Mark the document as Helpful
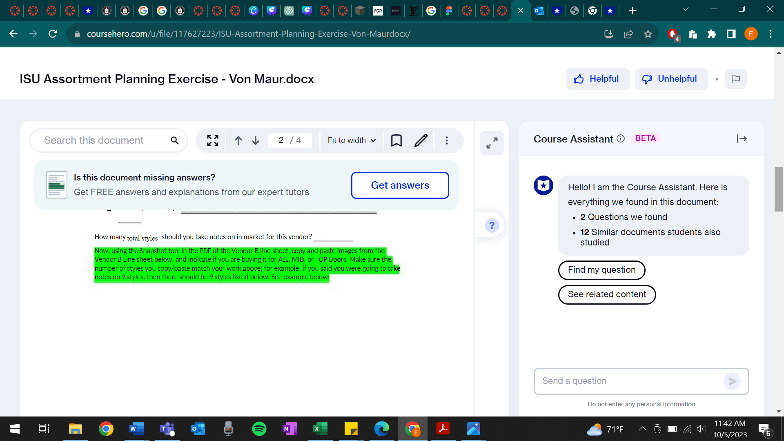The width and height of the screenshot is (784, 441). pos(598,79)
